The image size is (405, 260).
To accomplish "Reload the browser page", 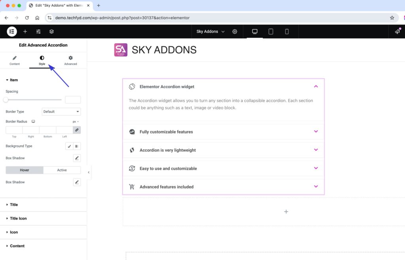I will pos(27,18).
